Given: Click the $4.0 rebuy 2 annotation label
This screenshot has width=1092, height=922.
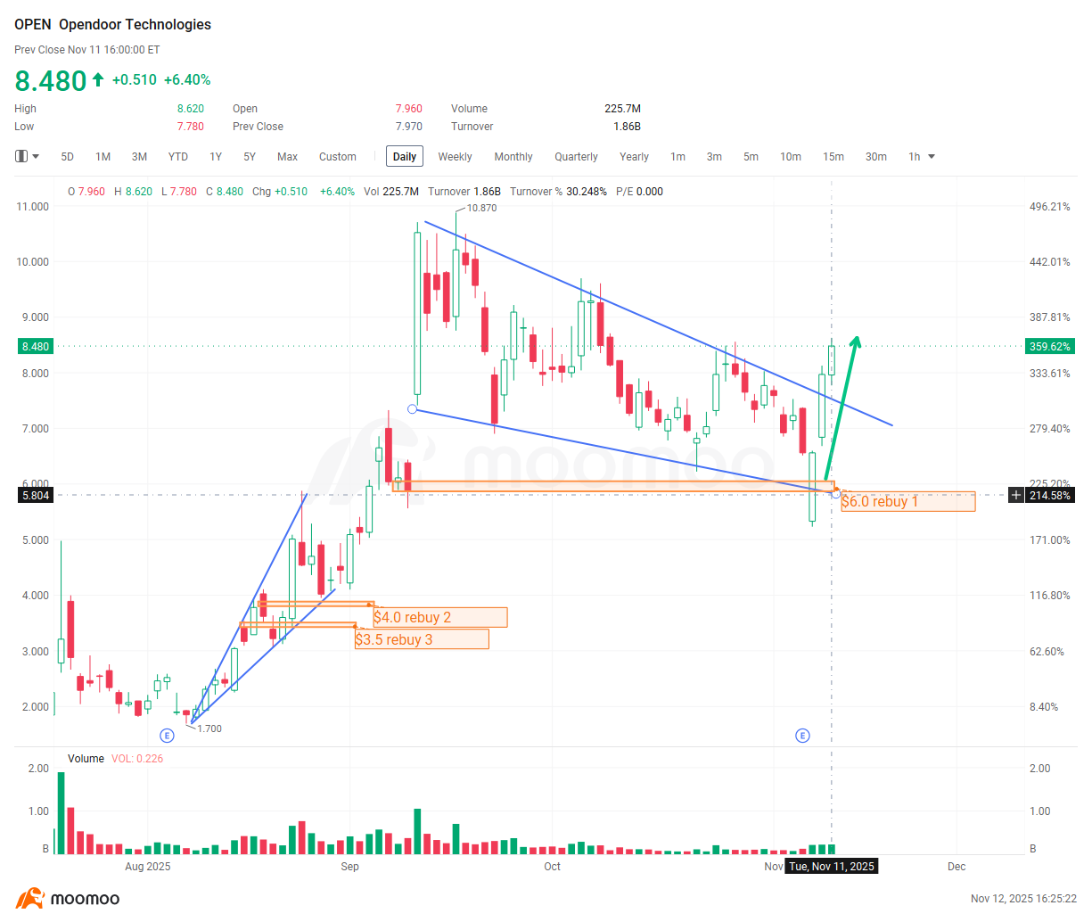Looking at the screenshot, I should (440, 617).
